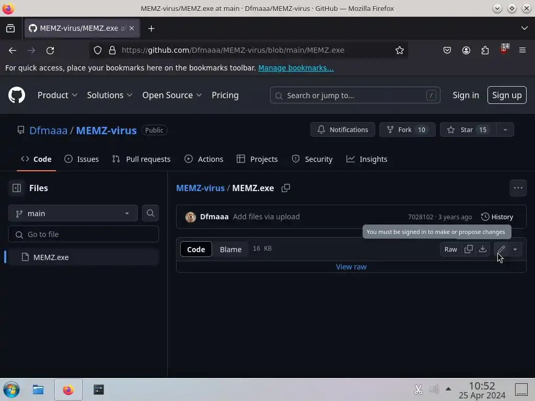
Task: Open the Manage bookmarks link
Action: 296,68
